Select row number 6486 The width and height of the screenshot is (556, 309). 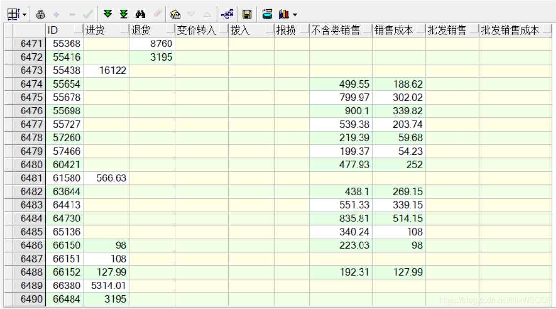click(29, 245)
